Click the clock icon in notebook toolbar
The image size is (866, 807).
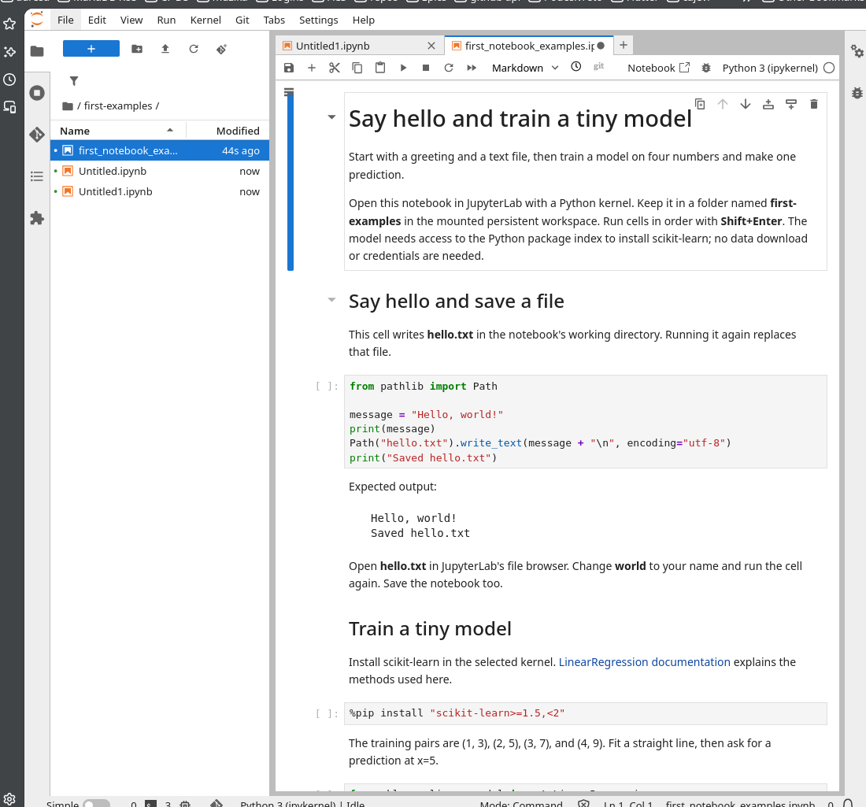coord(576,67)
